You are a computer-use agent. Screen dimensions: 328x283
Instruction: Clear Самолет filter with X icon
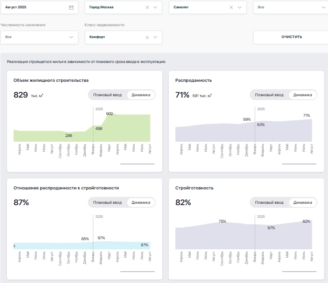pyautogui.click(x=231, y=7)
